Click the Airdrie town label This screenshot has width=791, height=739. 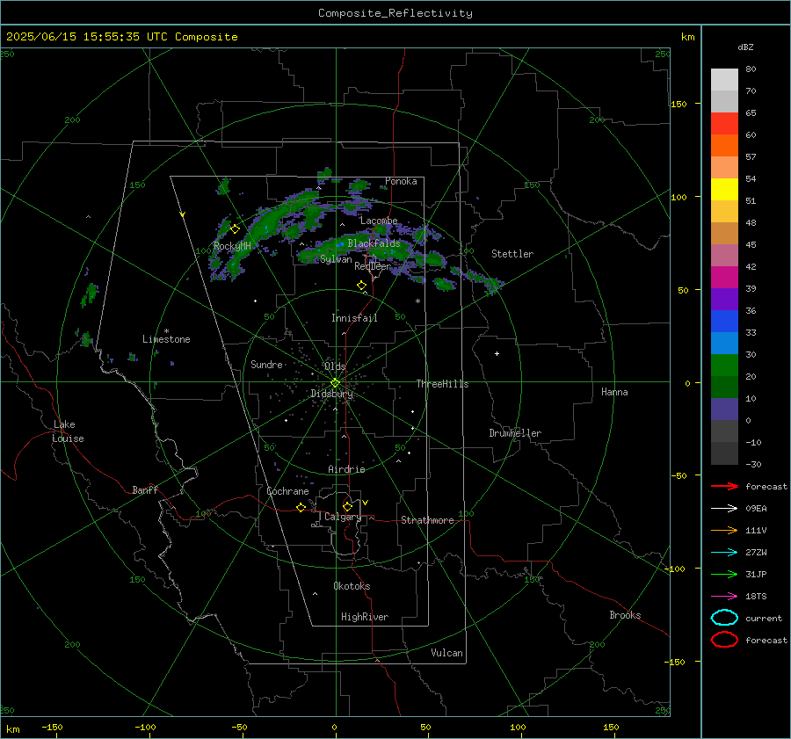click(346, 469)
